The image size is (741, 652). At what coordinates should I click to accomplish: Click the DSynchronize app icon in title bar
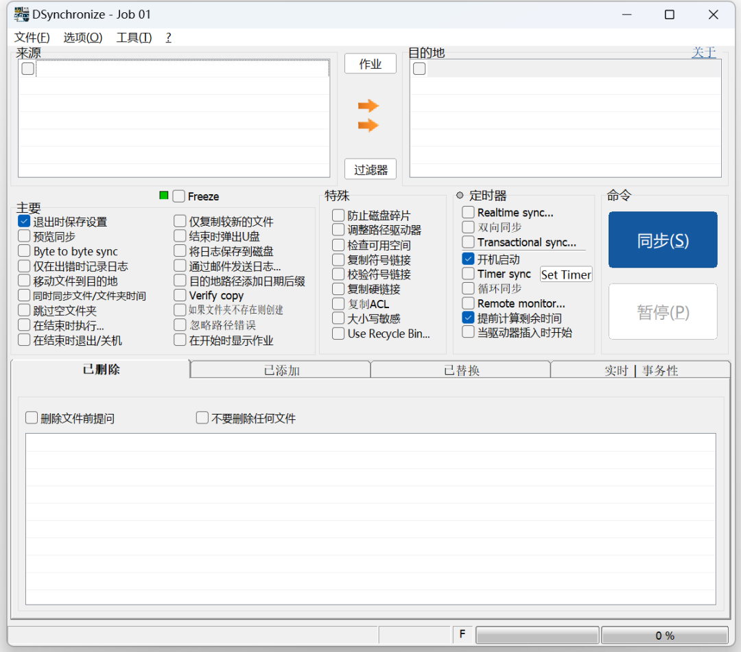click(x=21, y=14)
